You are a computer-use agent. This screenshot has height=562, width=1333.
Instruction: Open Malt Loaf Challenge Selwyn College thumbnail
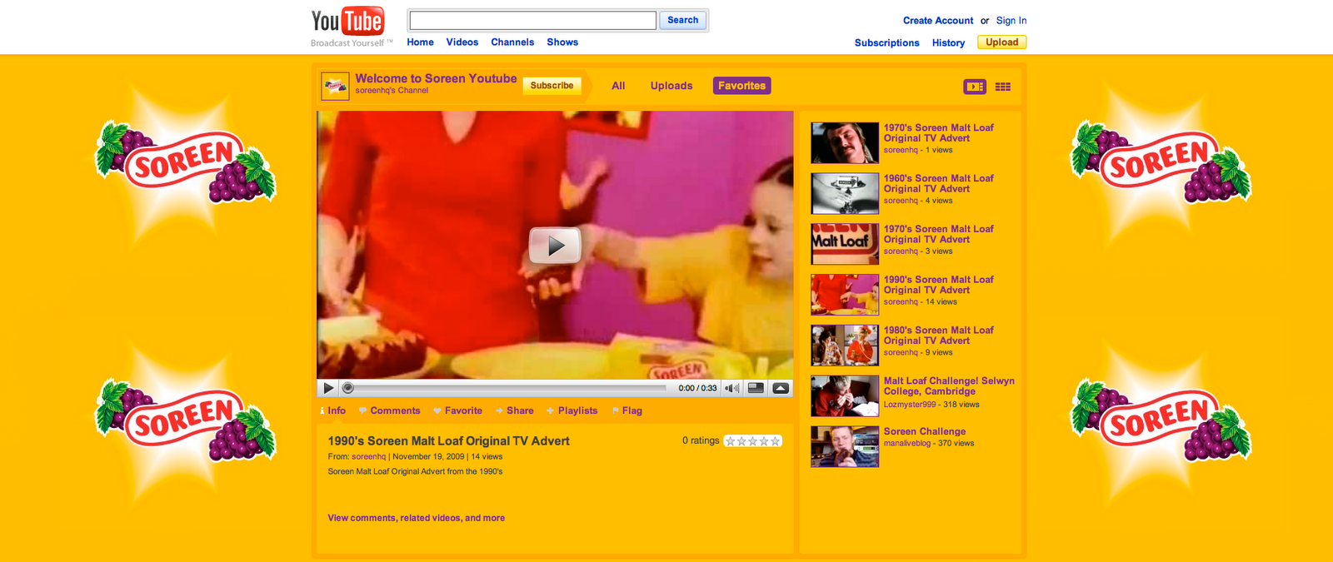pyautogui.click(x=845, y=395)
